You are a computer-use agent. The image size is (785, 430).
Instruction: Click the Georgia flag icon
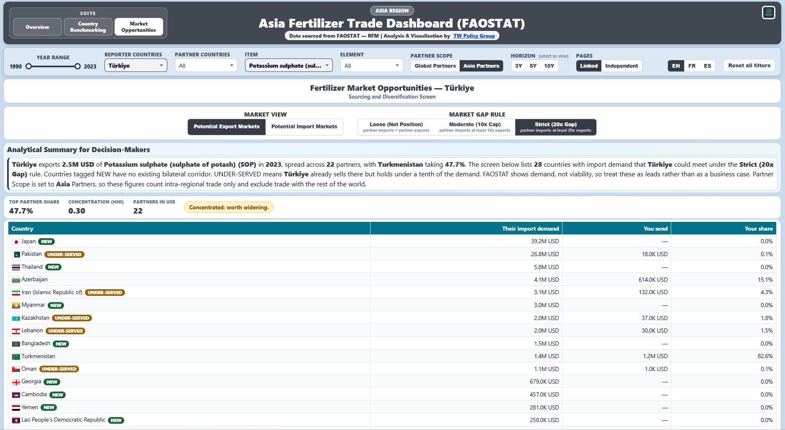tap(16, 382)
